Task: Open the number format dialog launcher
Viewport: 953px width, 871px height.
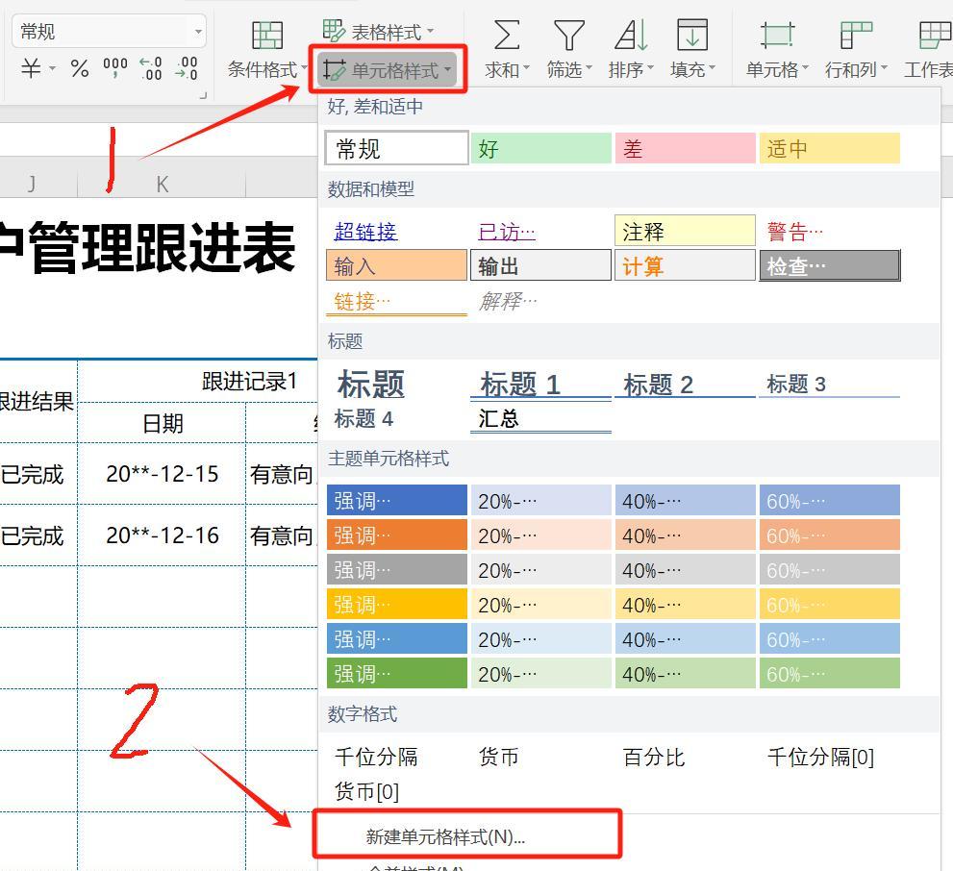Action: click(203, 95)
